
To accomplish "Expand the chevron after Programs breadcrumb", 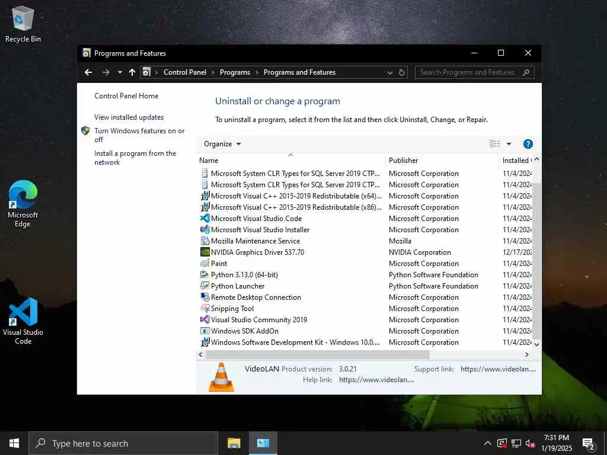I will tap(257, 72).
